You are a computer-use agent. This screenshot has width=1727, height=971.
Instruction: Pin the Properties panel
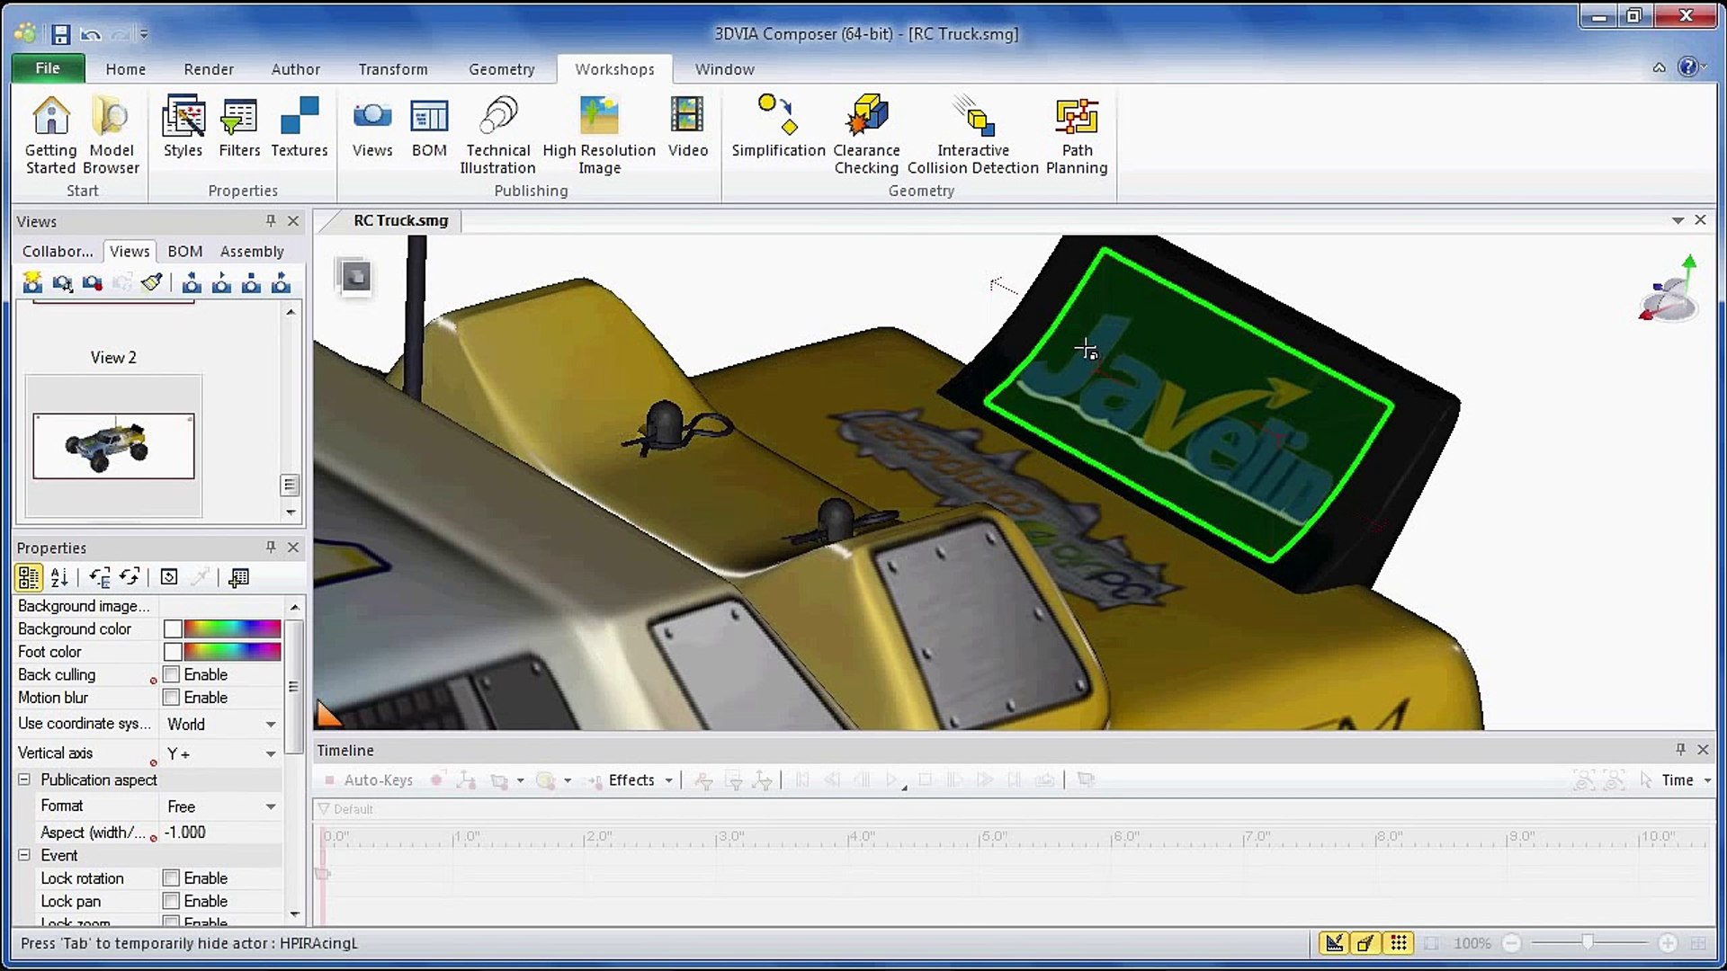[x=271, y=547]
